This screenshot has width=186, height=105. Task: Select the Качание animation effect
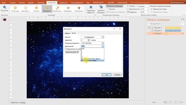tap(36, 9)
